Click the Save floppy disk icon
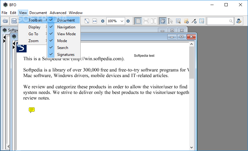This screenshot has height=151, width=248. [x=14, y=21]
